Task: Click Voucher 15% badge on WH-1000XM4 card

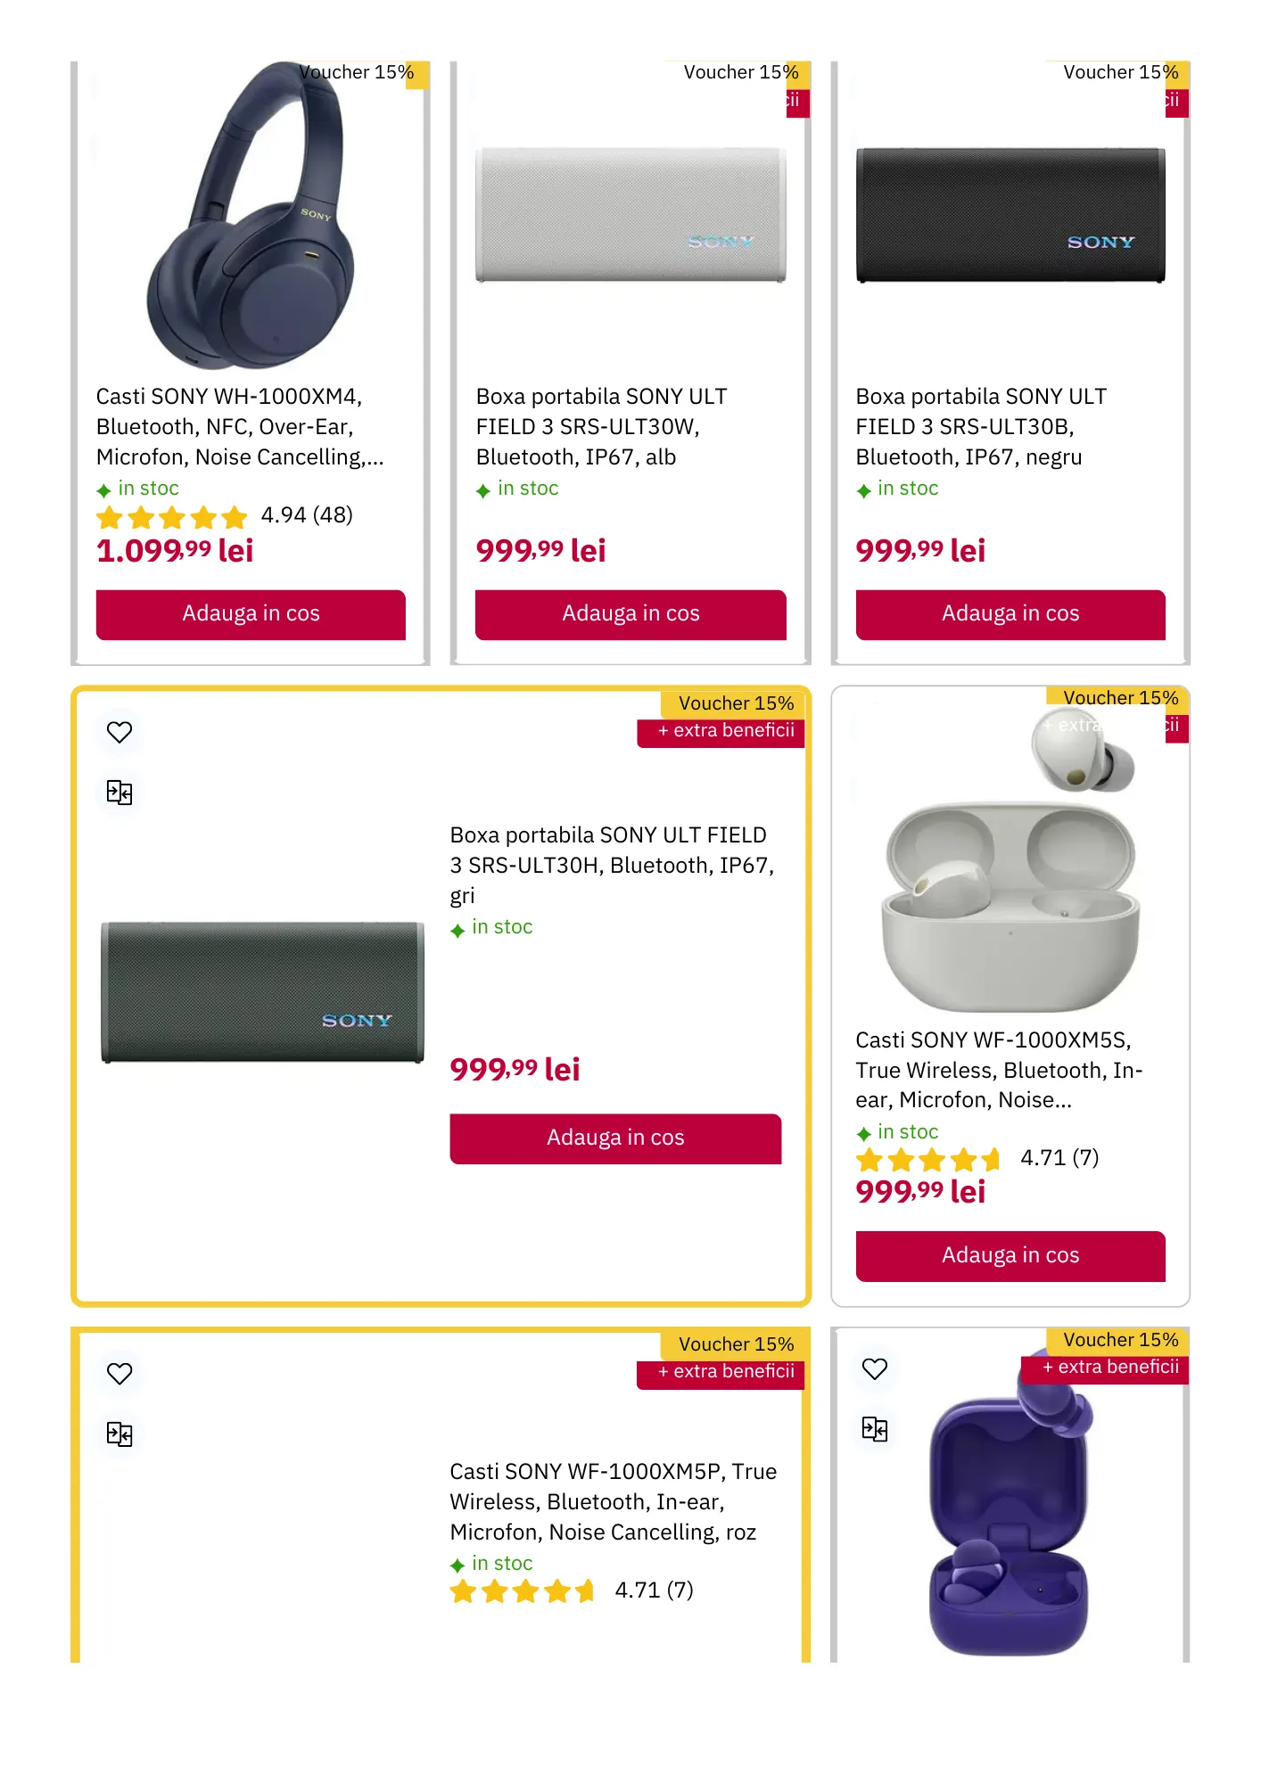Action: pos(357,73)
